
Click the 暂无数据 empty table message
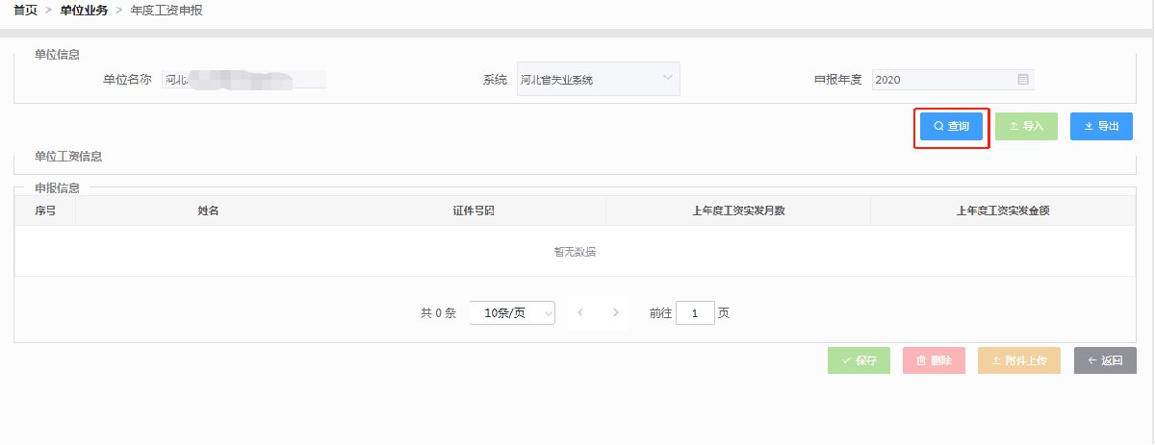pyautogui.click(x=575, y=252)
